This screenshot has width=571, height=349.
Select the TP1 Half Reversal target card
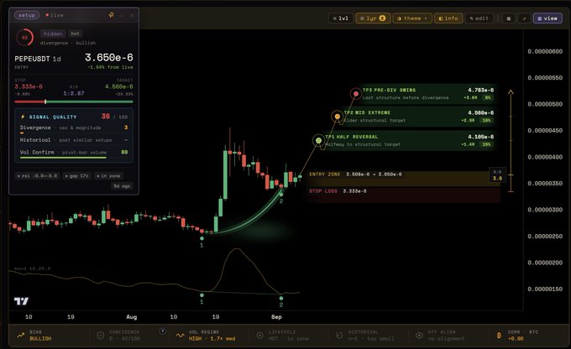(x=409, y=140)
